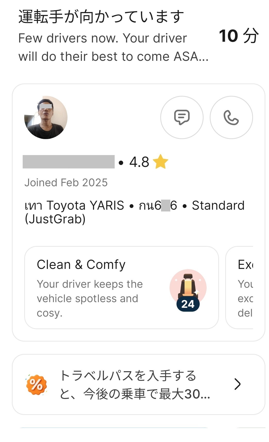Tap the license plate number text
Image resolution: width=269 pixels, height=442 pixels.
tap(158, 206)
